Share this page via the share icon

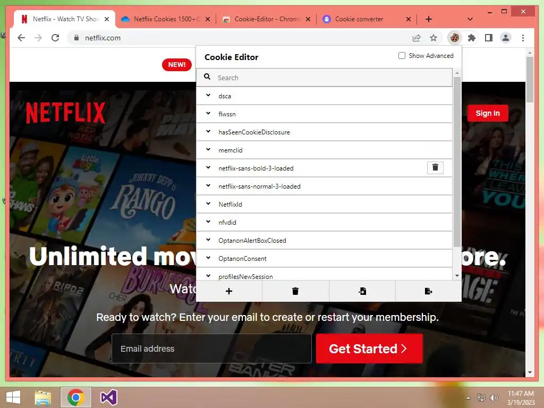point(416,38)
